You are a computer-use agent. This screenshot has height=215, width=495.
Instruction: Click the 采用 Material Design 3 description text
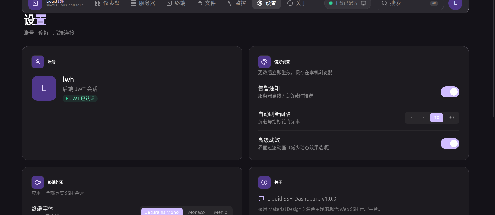pos(319,209)
